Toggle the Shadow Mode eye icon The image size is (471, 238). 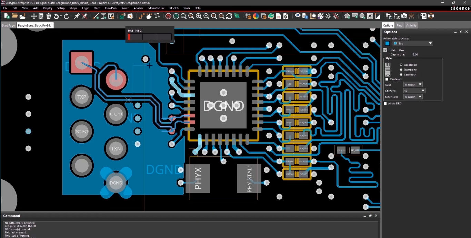click(298, 16)
